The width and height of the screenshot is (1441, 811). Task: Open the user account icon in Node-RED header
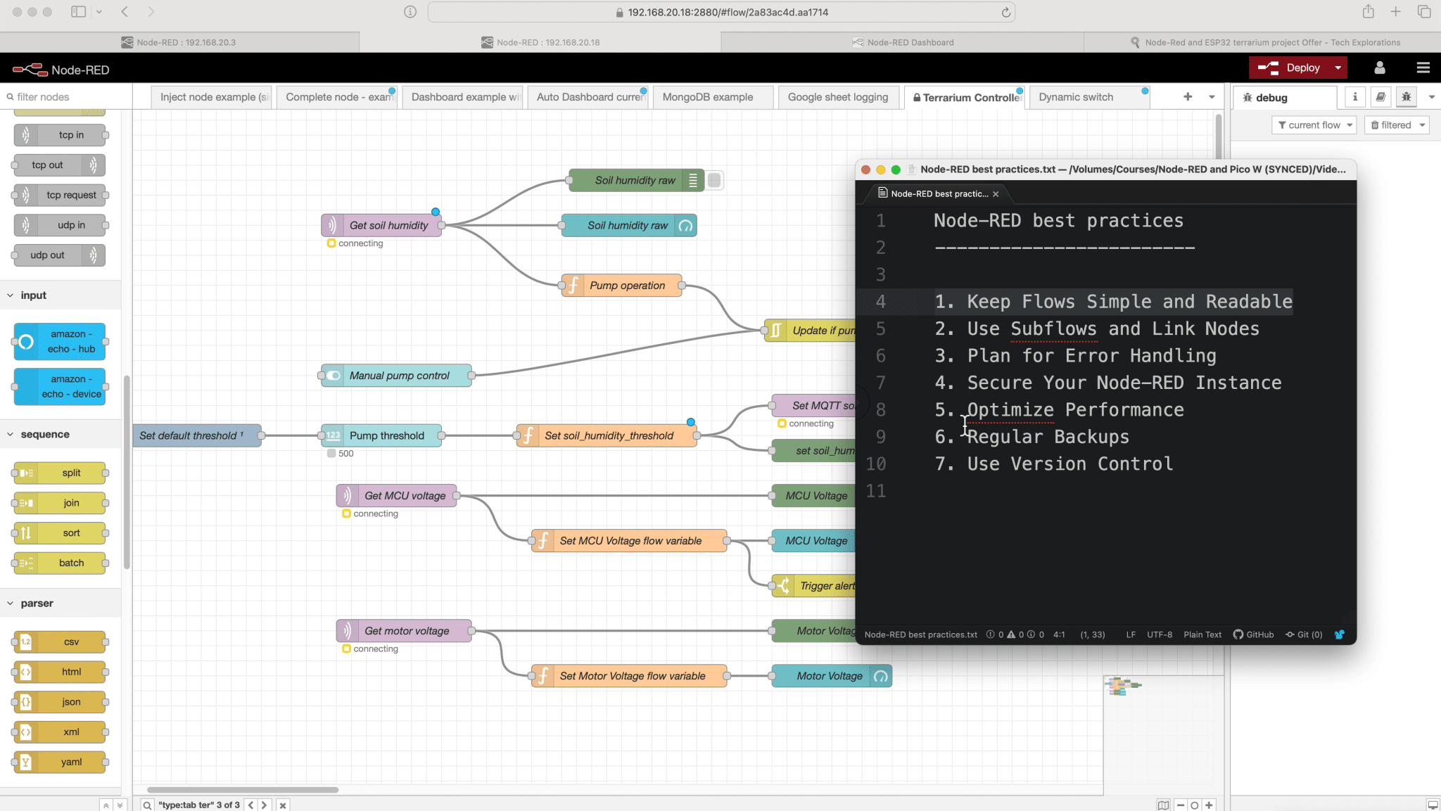[1380, 68]
